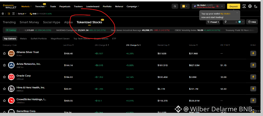The width and height of the screenshot is (263, 116).
Task: Click the chart trend line icon
Action: [13, 14]
